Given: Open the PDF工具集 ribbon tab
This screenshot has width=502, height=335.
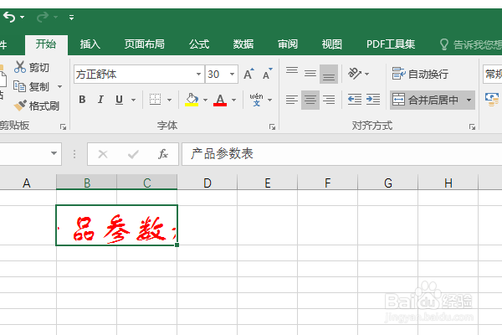Looking at the screenshot, I should 391,44.
